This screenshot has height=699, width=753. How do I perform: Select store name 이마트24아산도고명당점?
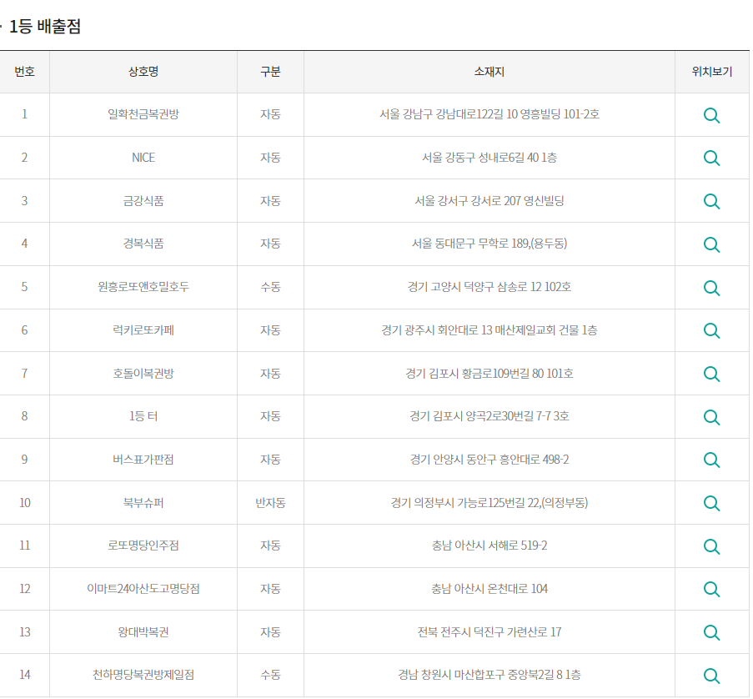143,589
